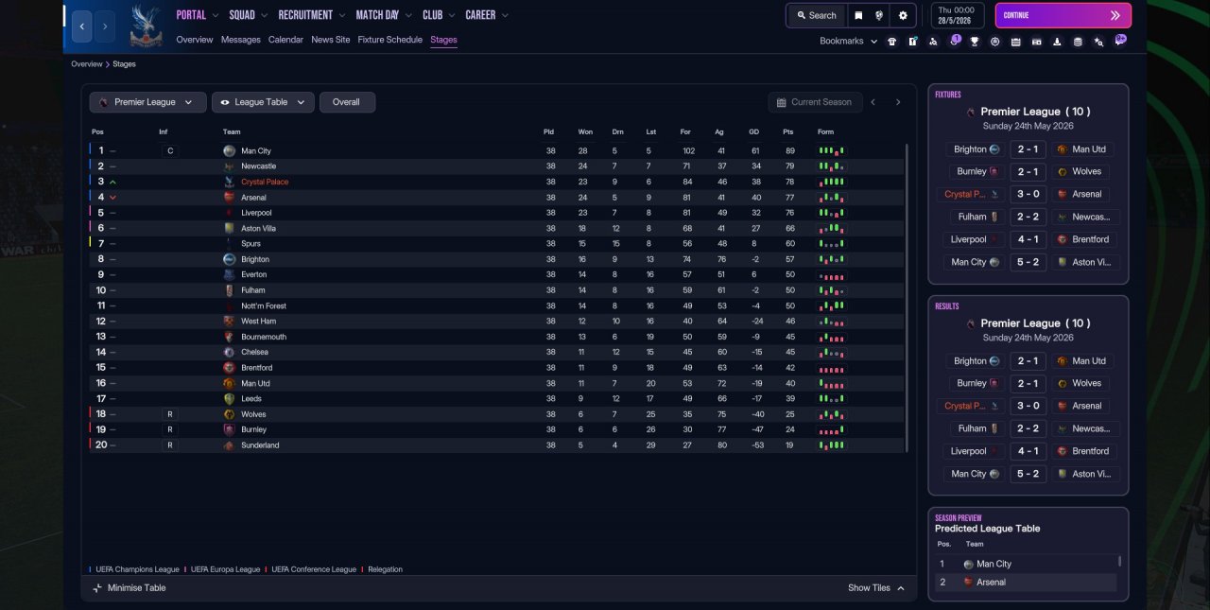Collapse tiles with Show Tiles chevron
This screenshot has height=610, width=1210.
click(x=901, y=587)
